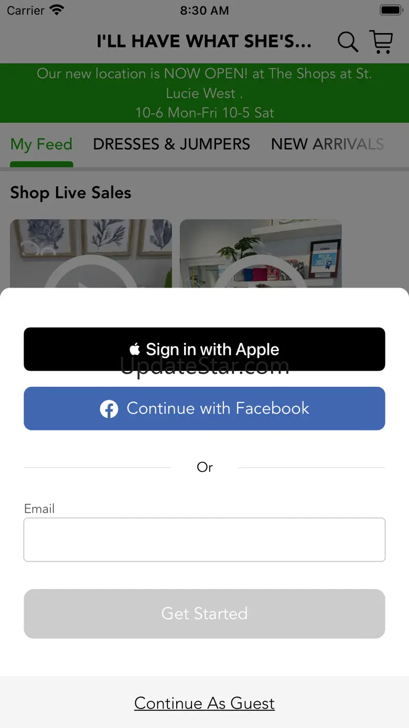
Task: Click the Get Started button
Action: [204, 614]
